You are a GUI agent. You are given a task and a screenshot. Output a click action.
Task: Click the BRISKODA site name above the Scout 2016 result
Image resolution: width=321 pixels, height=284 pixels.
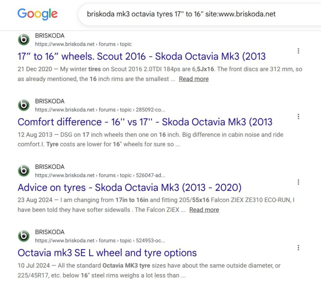tap(50, 36)
